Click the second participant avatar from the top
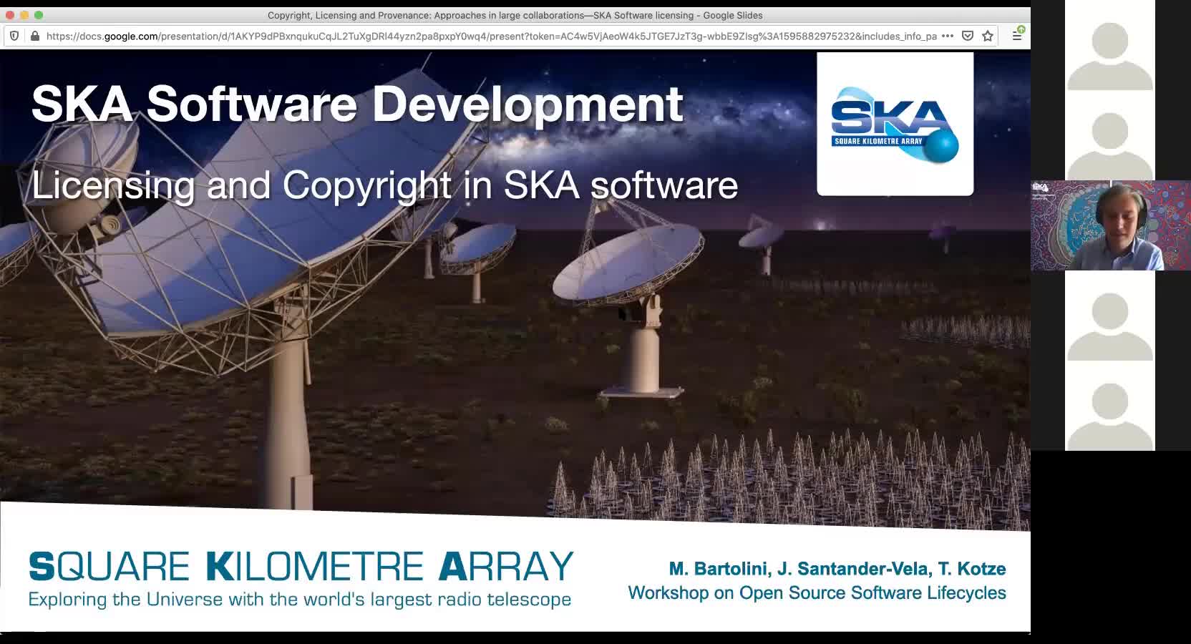Screen dimensions: 1191x644 (1109, 140)
